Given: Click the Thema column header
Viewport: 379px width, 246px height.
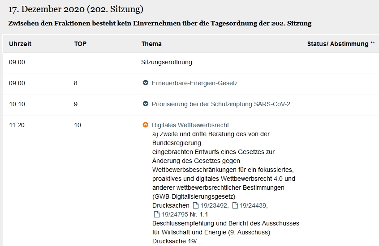Looking at the screenshot, I should (x=151, y=44).
